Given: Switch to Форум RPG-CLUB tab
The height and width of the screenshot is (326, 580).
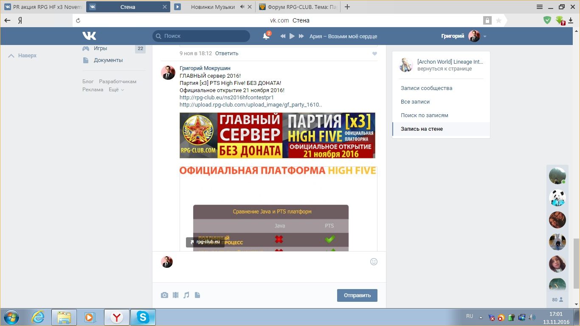Looking at the screenshot, I should pyautogui.click(x=298, y=7).
